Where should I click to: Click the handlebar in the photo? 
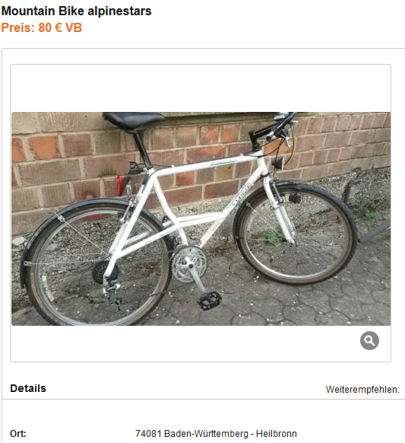pyautogui.click(x=275, y=127)
